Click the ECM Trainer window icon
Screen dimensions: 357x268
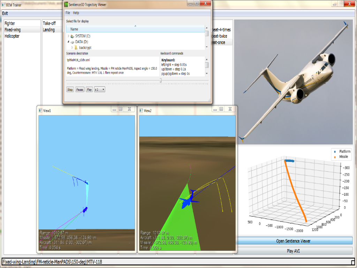[3, 5]
